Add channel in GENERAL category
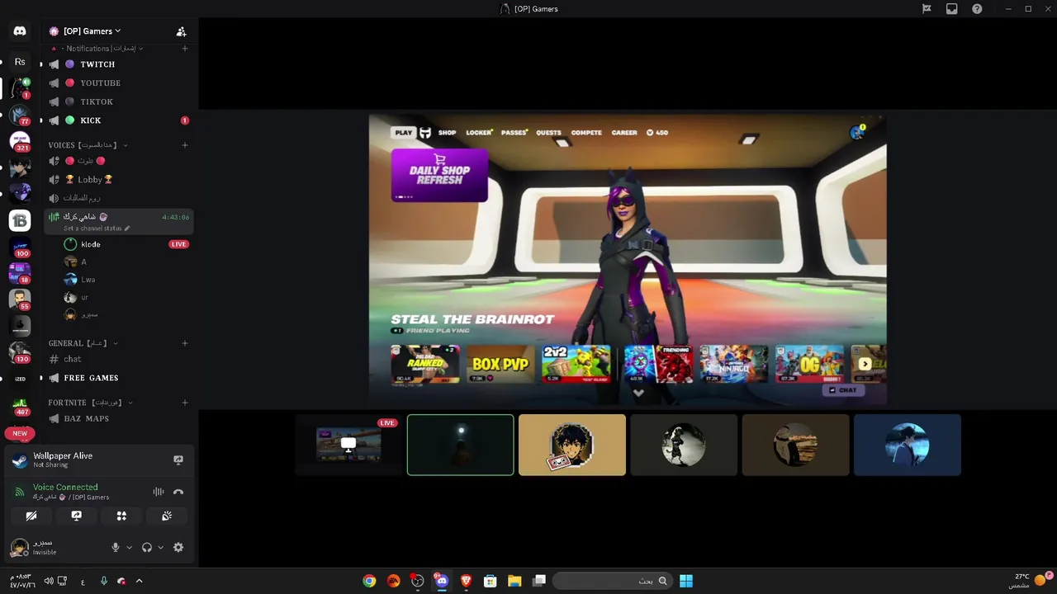Viewport: 1057px width, 594px height. (185, 343)
